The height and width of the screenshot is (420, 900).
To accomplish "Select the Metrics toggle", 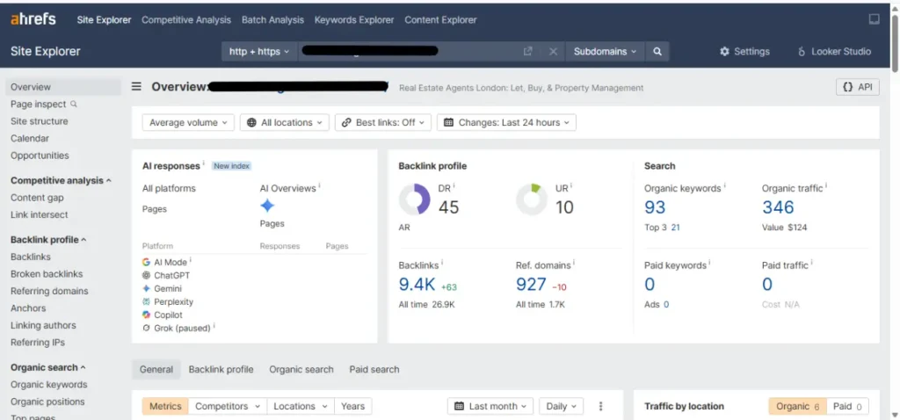I will click(x=165, y=406).
